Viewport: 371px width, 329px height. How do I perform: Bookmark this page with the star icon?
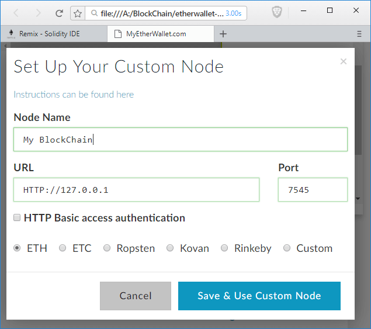(x=78, y=13)
